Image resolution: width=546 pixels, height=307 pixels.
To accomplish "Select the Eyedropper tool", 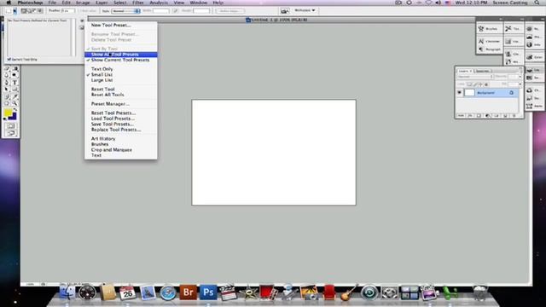I will click(15, 96).
